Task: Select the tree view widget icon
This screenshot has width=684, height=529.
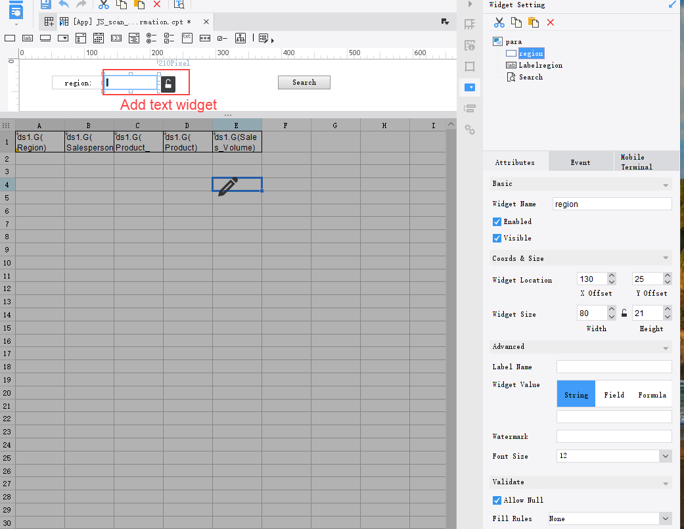Action: point(241,38)
